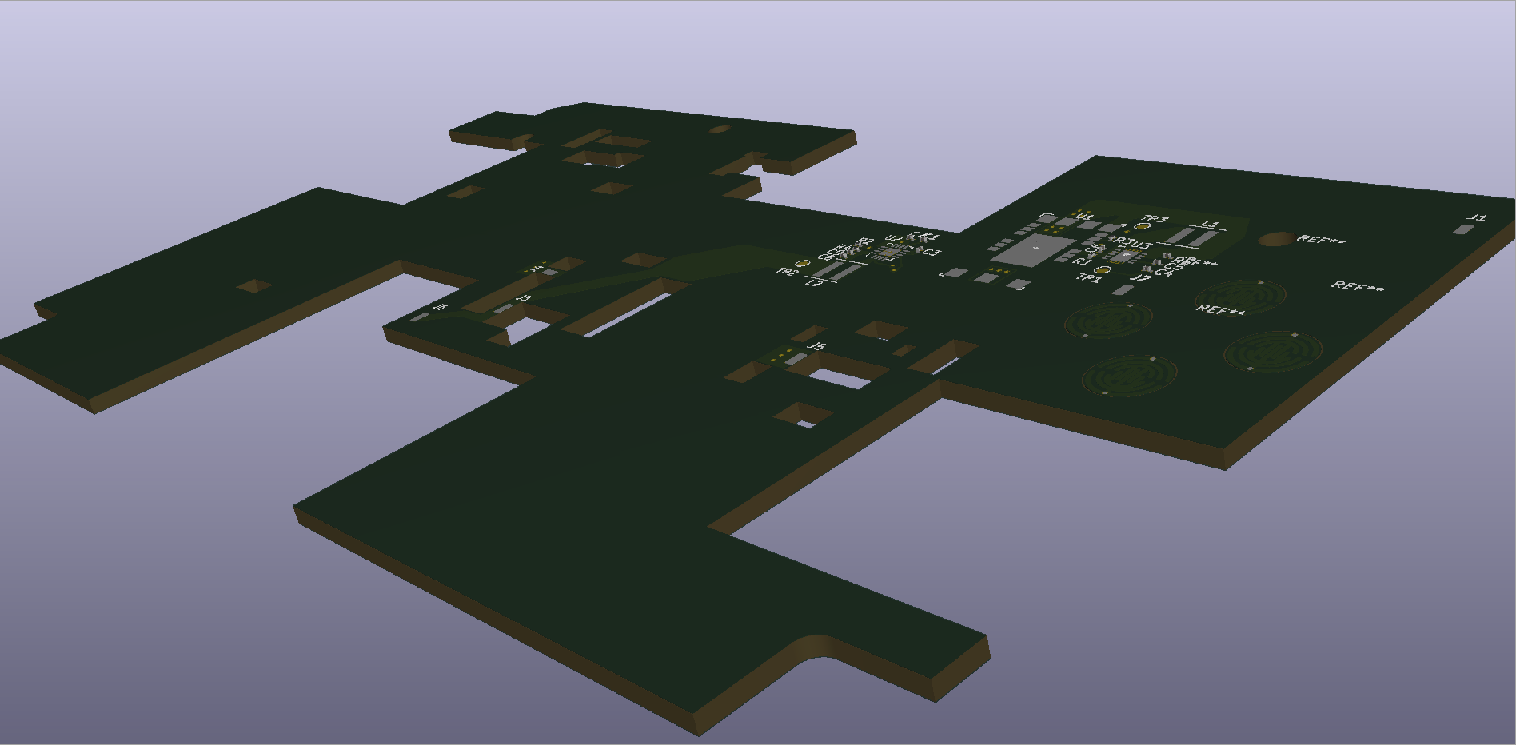Image resolution: width=1516 pixels, height=745 pixels.
Task: Click the L2 silkscreen label
Action: click(x=815, y=282)
